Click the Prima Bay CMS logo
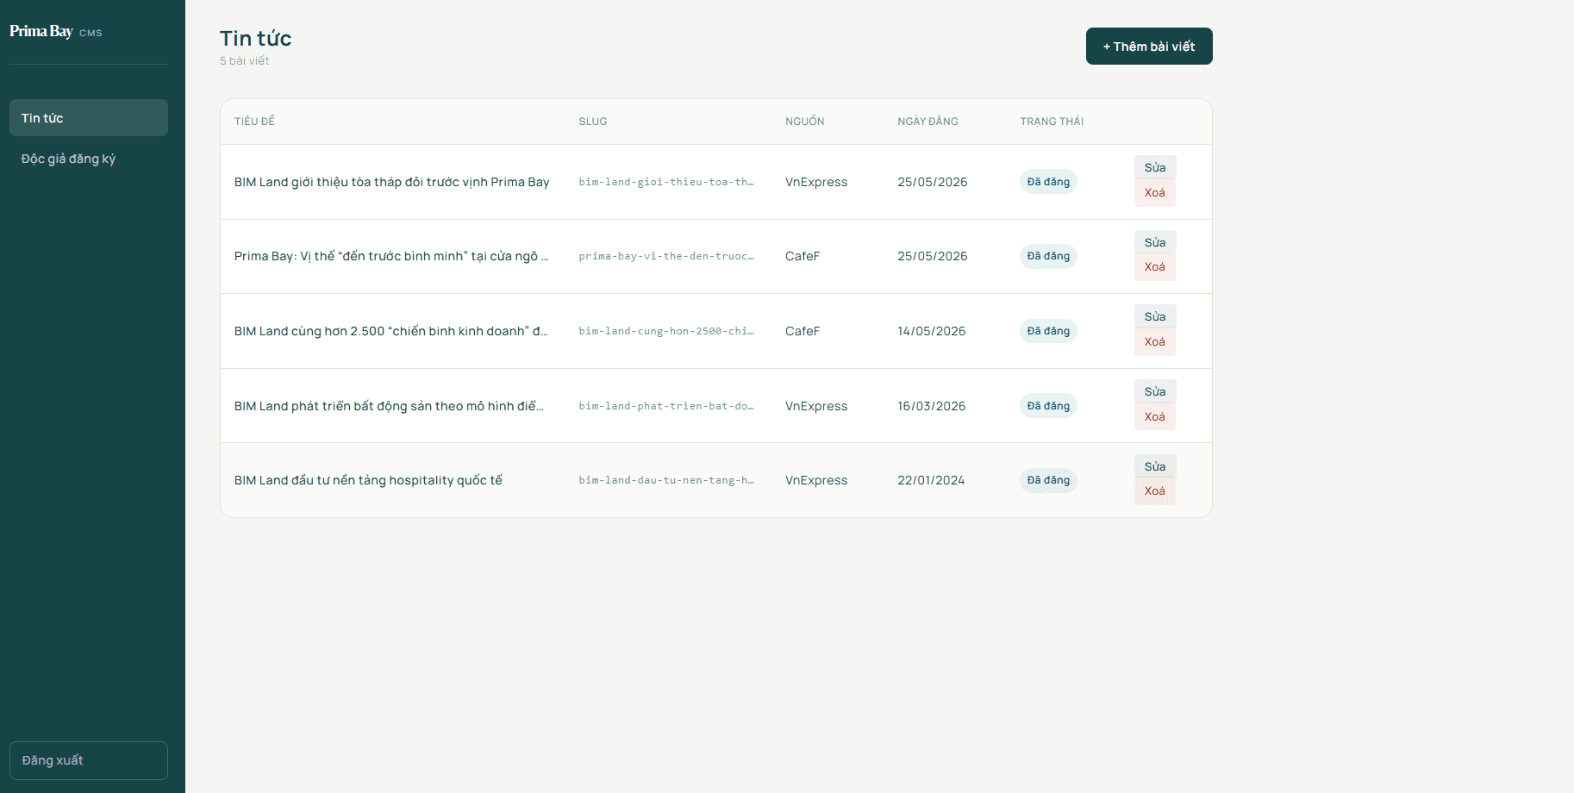Image resolution: width=1574 pixels, height=793 pixels. click(56, 32)
